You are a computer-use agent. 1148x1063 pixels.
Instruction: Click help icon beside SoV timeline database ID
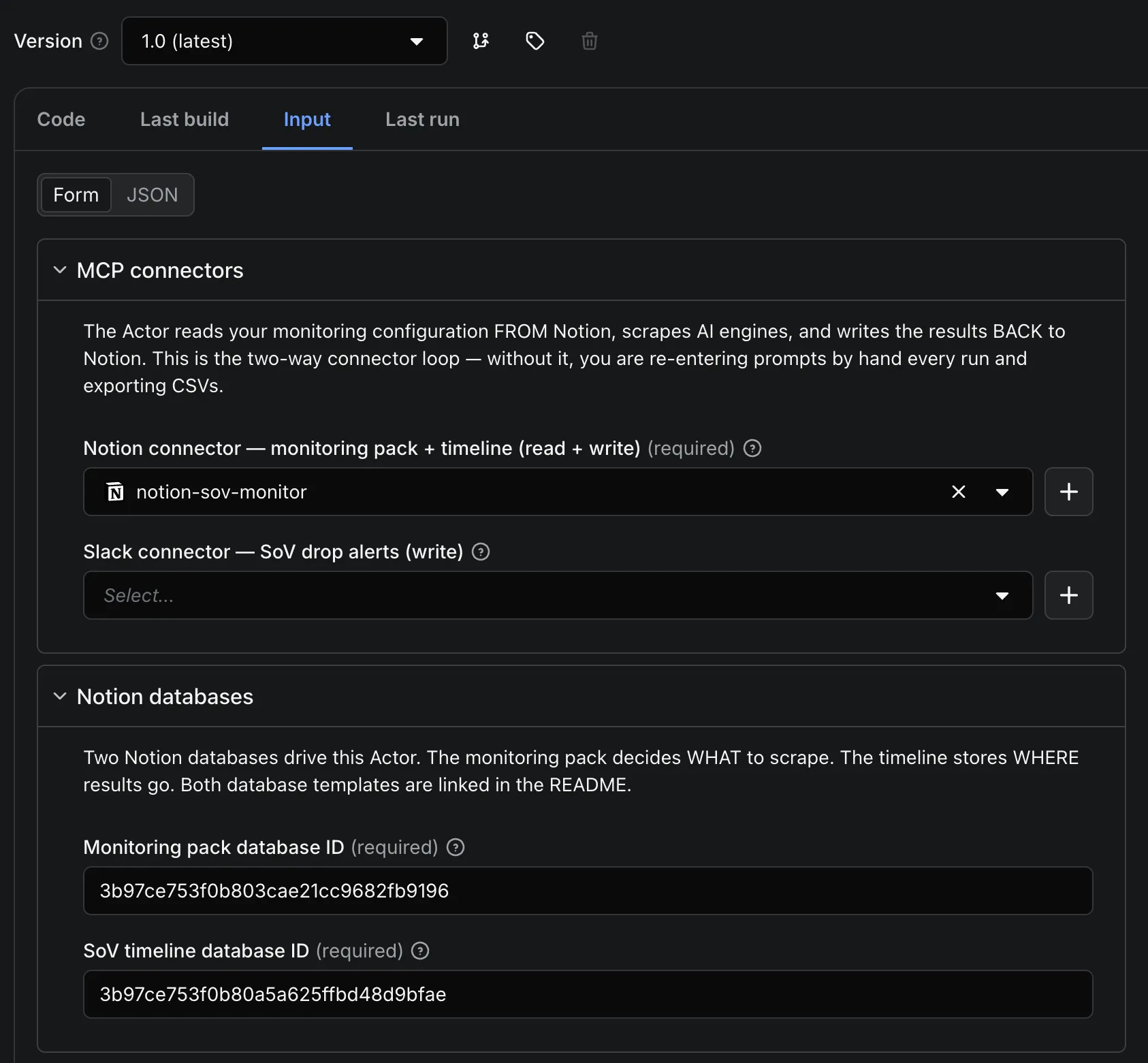pos(421,951)
